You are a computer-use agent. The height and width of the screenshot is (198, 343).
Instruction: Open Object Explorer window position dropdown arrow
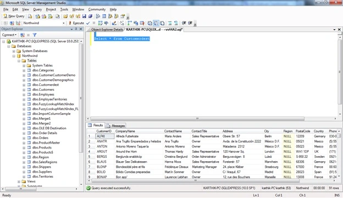71,29
